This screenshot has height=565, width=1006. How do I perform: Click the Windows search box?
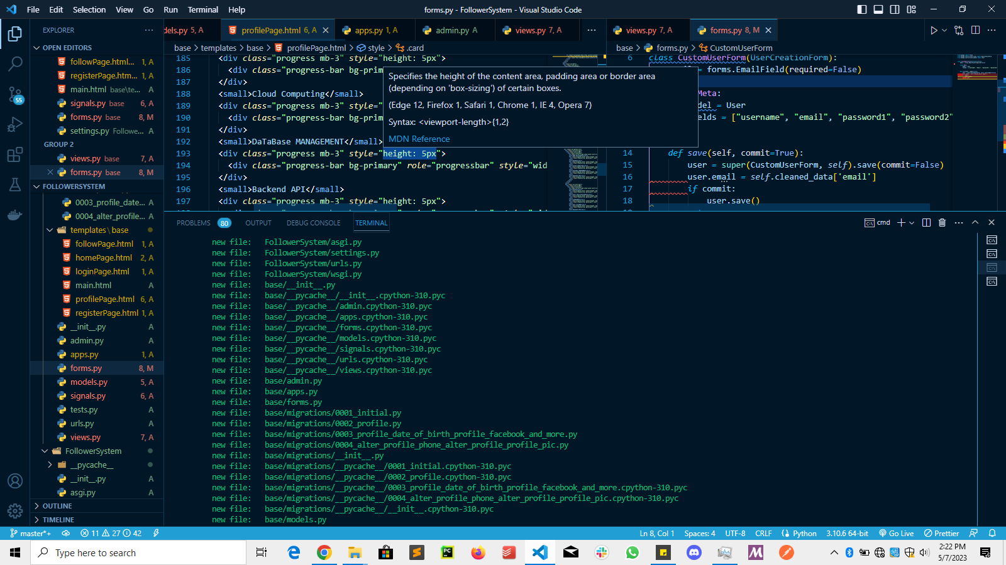138,552
